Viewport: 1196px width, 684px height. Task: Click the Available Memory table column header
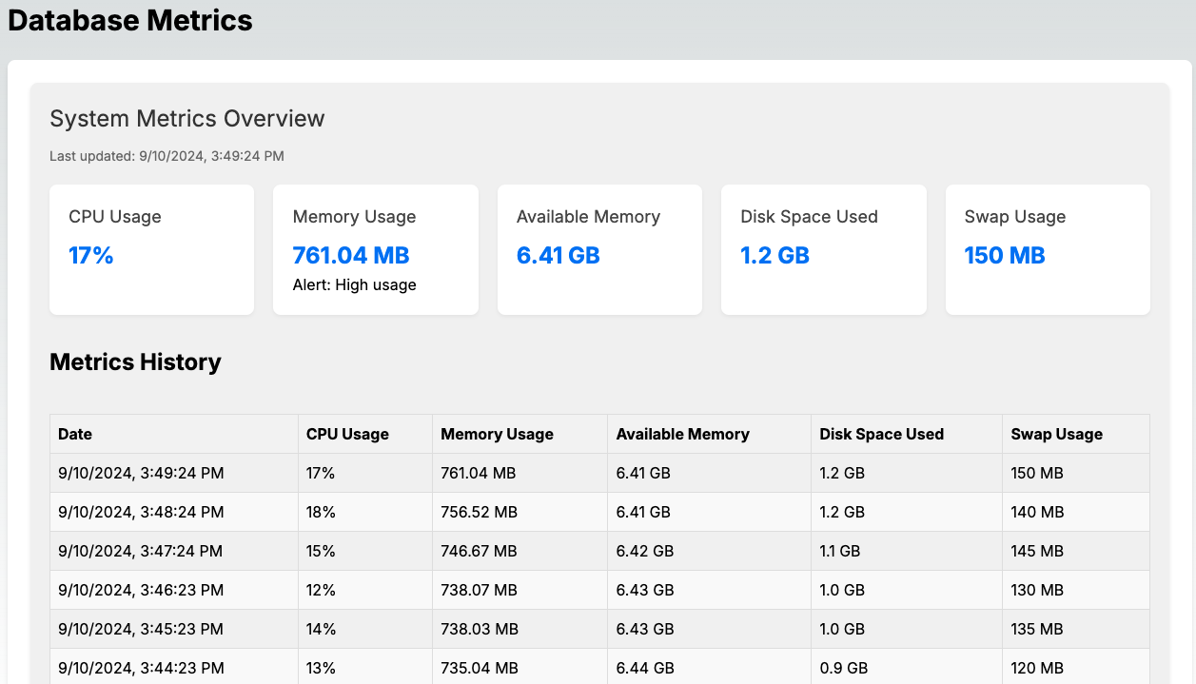coord(682,434)
